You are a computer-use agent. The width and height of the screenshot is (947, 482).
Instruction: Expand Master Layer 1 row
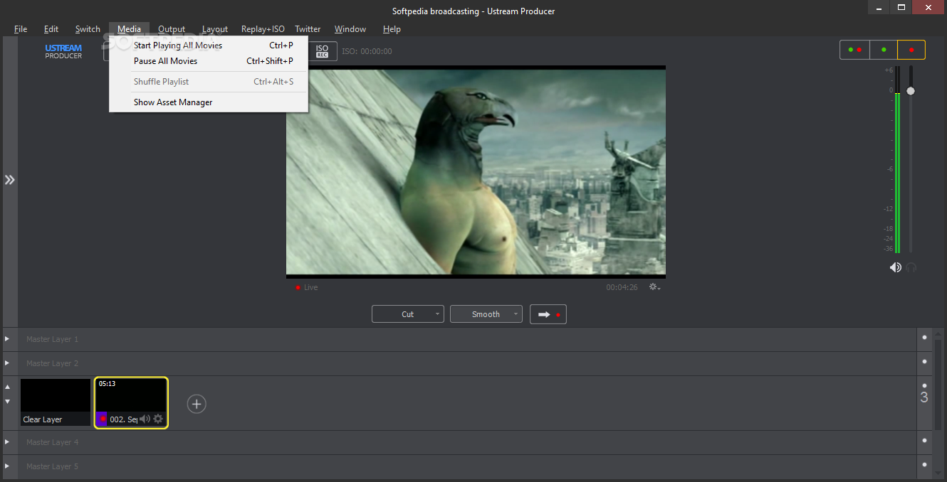click(x=7, y=339)
